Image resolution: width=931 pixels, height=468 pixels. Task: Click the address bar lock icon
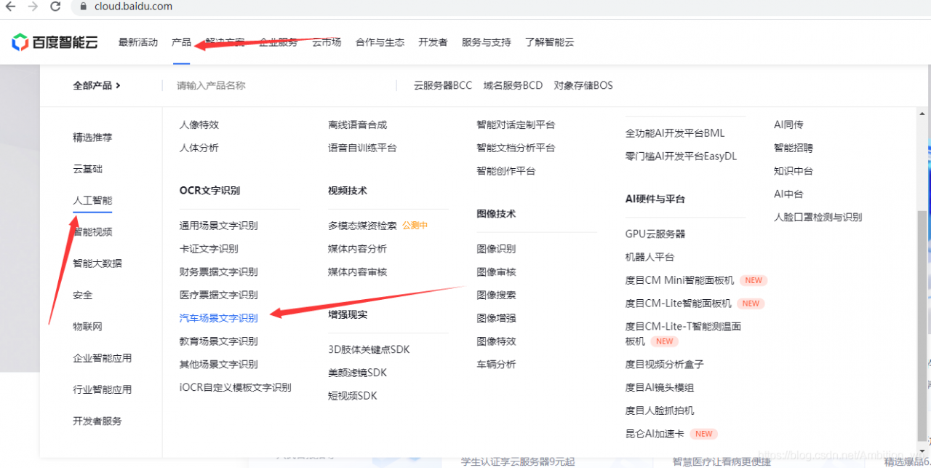pos(84,7)
